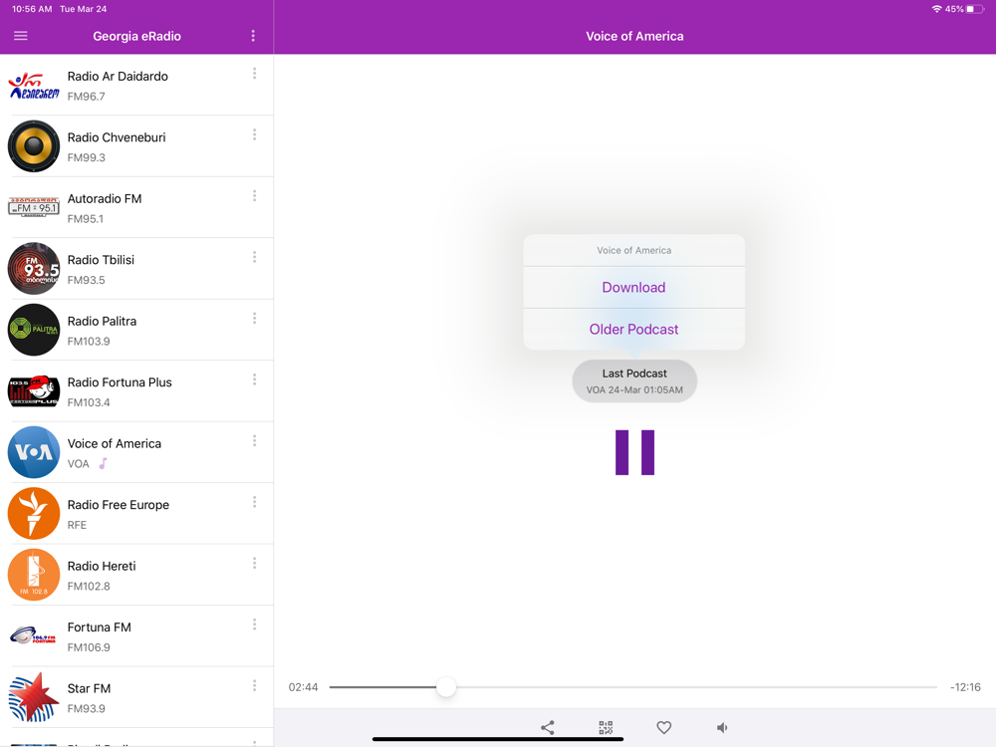Image resolution: width=996 pixels, height=747 pixels.
Task: Tap the Georgia eRadio title
Action: tap(136, 36)
